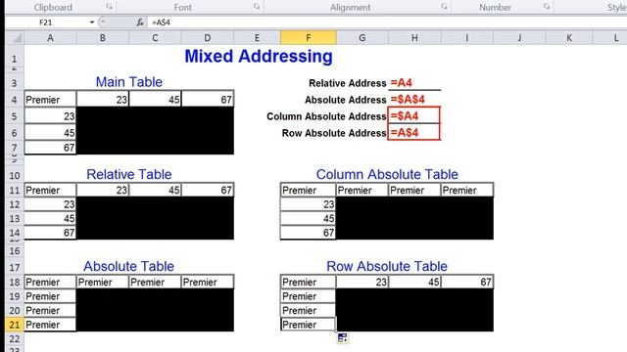Select column E header
Viewport: 627px width, 352px height.
tap(257, 38)
